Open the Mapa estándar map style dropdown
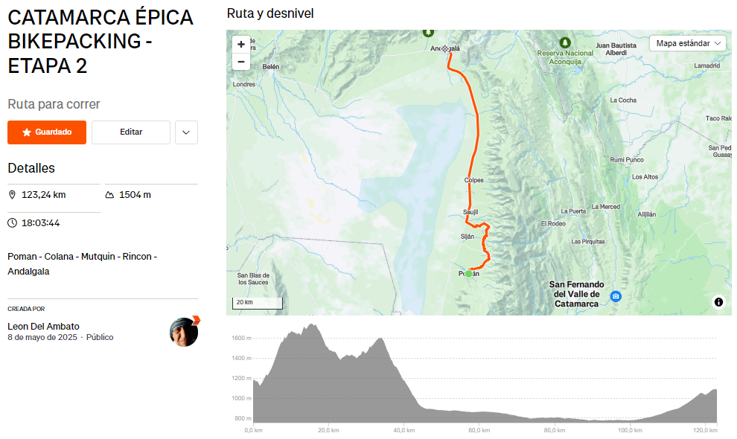Image resolution: width=737 pixels, height=439 pixels. tap(689, 43)
